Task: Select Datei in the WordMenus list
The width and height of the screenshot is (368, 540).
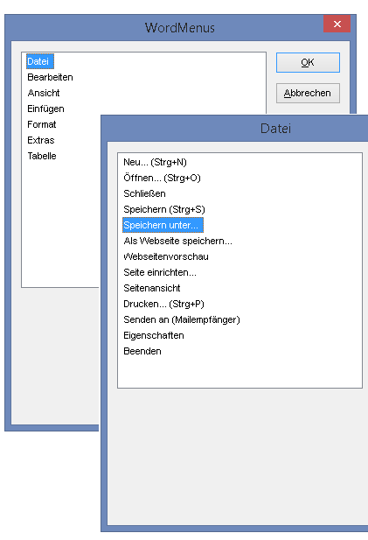Action: point(40,61)
